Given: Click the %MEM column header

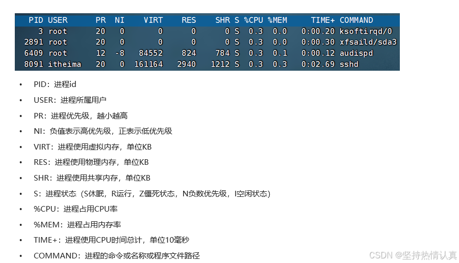Looking at the screenshot, I should tap(277, 20).
